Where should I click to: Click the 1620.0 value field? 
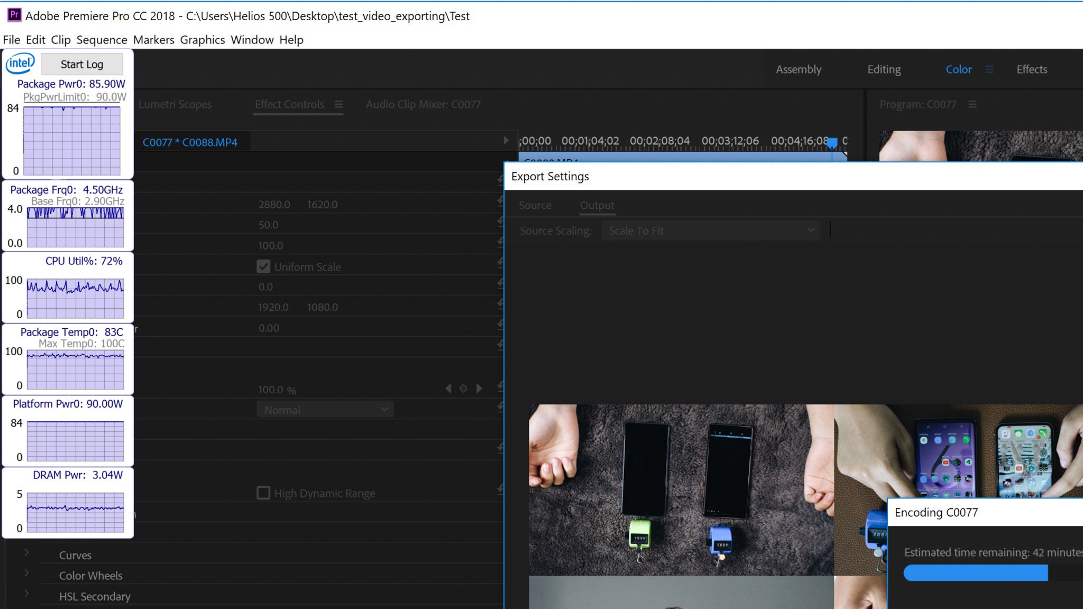tap(322, 204)
